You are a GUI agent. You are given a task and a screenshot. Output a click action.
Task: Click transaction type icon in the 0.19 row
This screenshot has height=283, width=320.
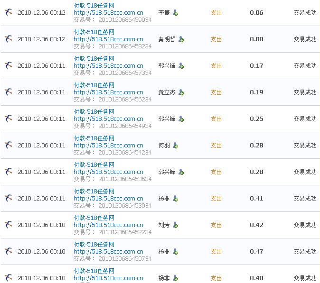click(8, 92)
